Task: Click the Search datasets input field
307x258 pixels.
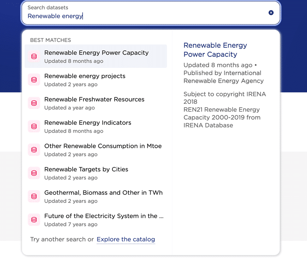Action: pos(145,16)
